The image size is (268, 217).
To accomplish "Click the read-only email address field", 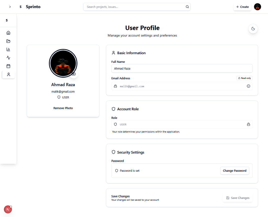I will [182, 86].
